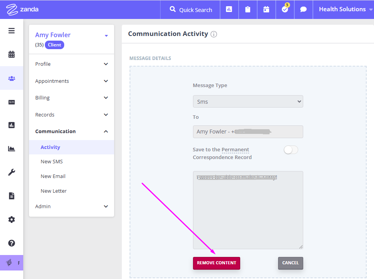This screenshot has width=374, height=279.
Task: Click the help question mark icon
Action: coord(12,243)
